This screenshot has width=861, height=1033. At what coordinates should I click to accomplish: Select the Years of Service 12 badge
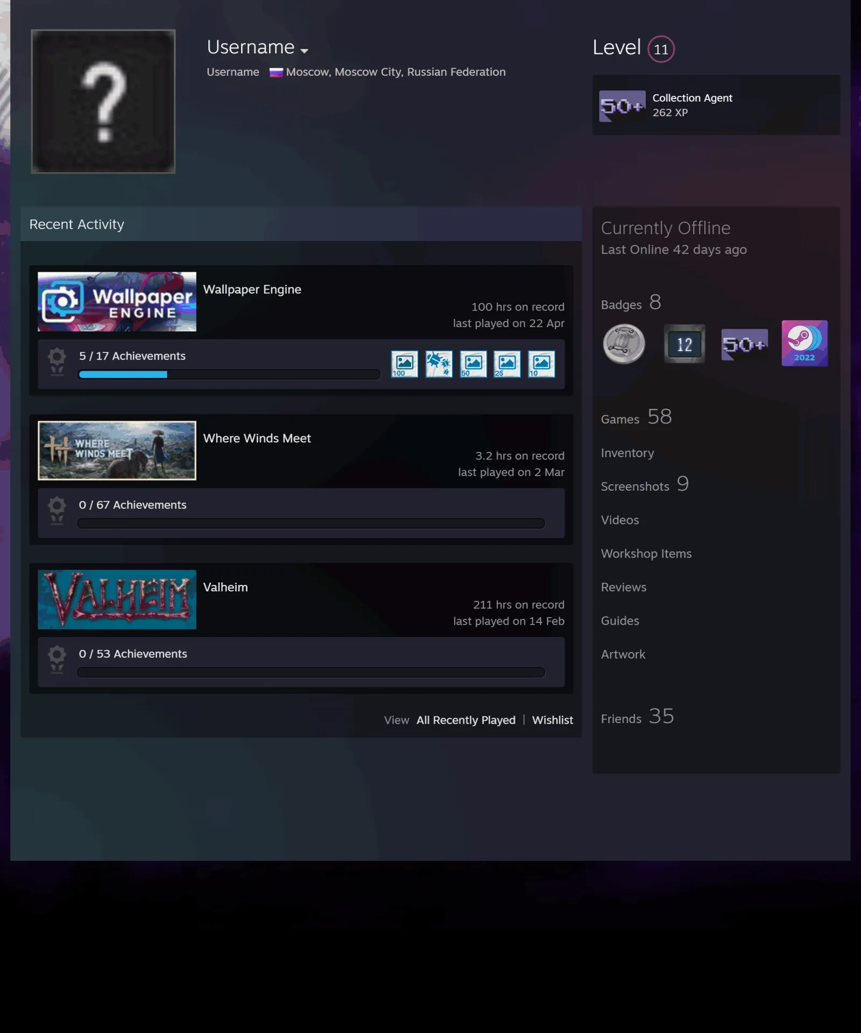pos(684,344)
